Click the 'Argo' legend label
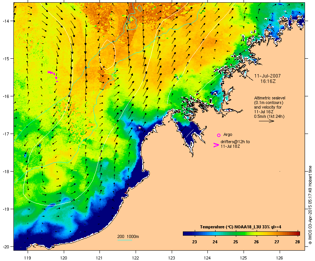The width and height of the screenshot is (315, 261). point(228,134)
